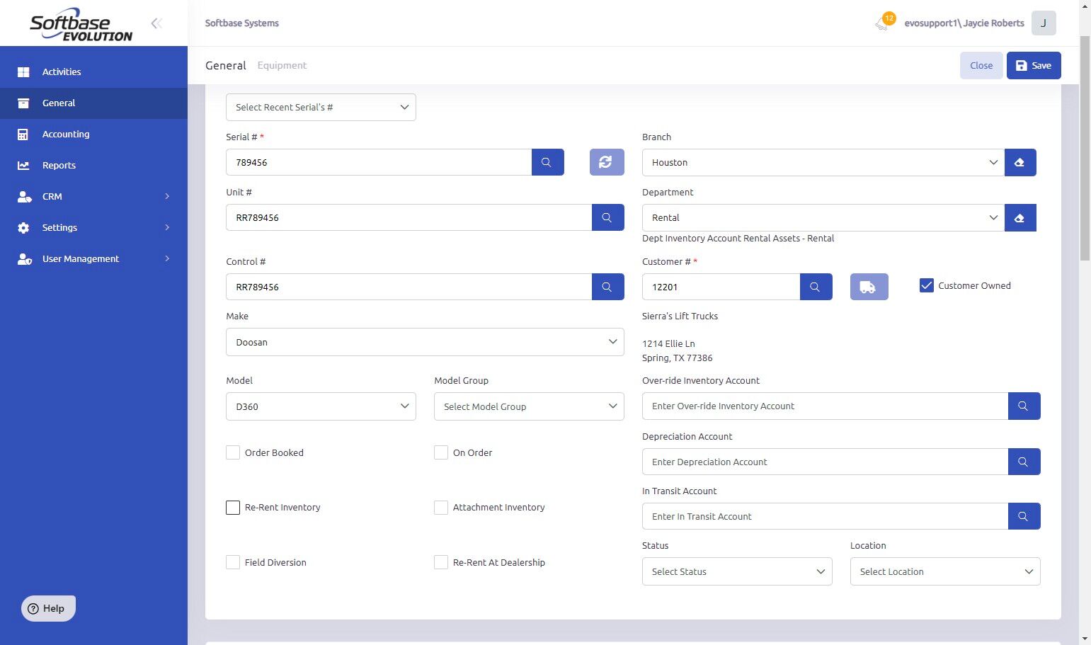Image resolution: width=1091 pixels, height=645 pixels.
Task: Focus the Over-ride Inventory Account field
Action: 825,406
